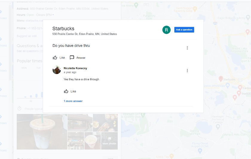Image resolution: width=251 pixels, height=159 pixels.
Task: Open the R account avatar
Action: pos(166,30)
